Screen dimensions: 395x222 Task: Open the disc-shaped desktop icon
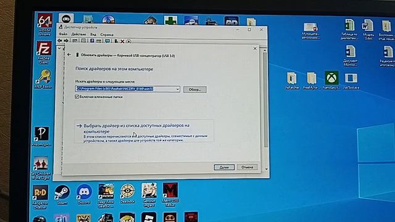tap(109, 20)
